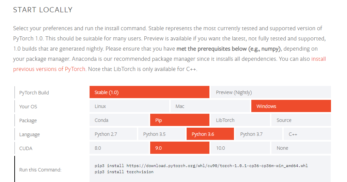Pick Python 2.7 as language
The image size is (347, 182).
coord(113,134)
